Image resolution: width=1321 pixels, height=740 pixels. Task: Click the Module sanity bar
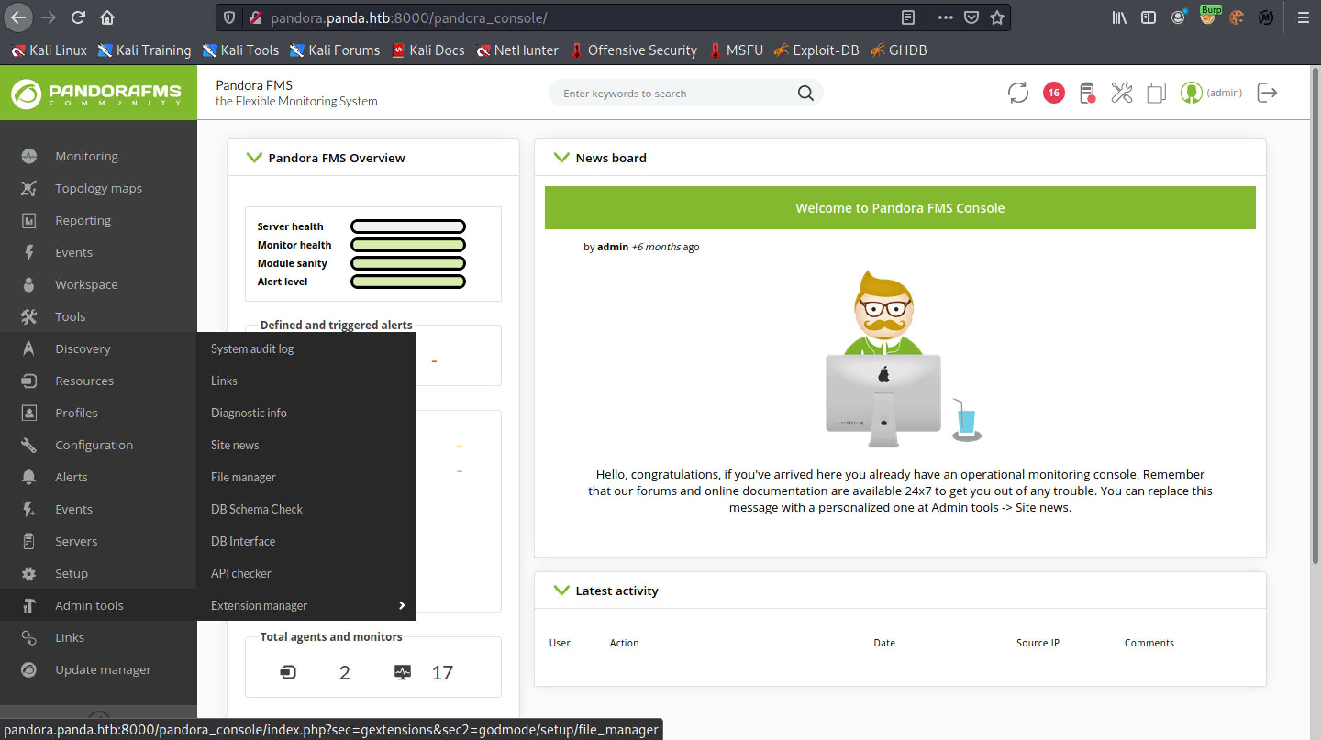pos(408,263)
